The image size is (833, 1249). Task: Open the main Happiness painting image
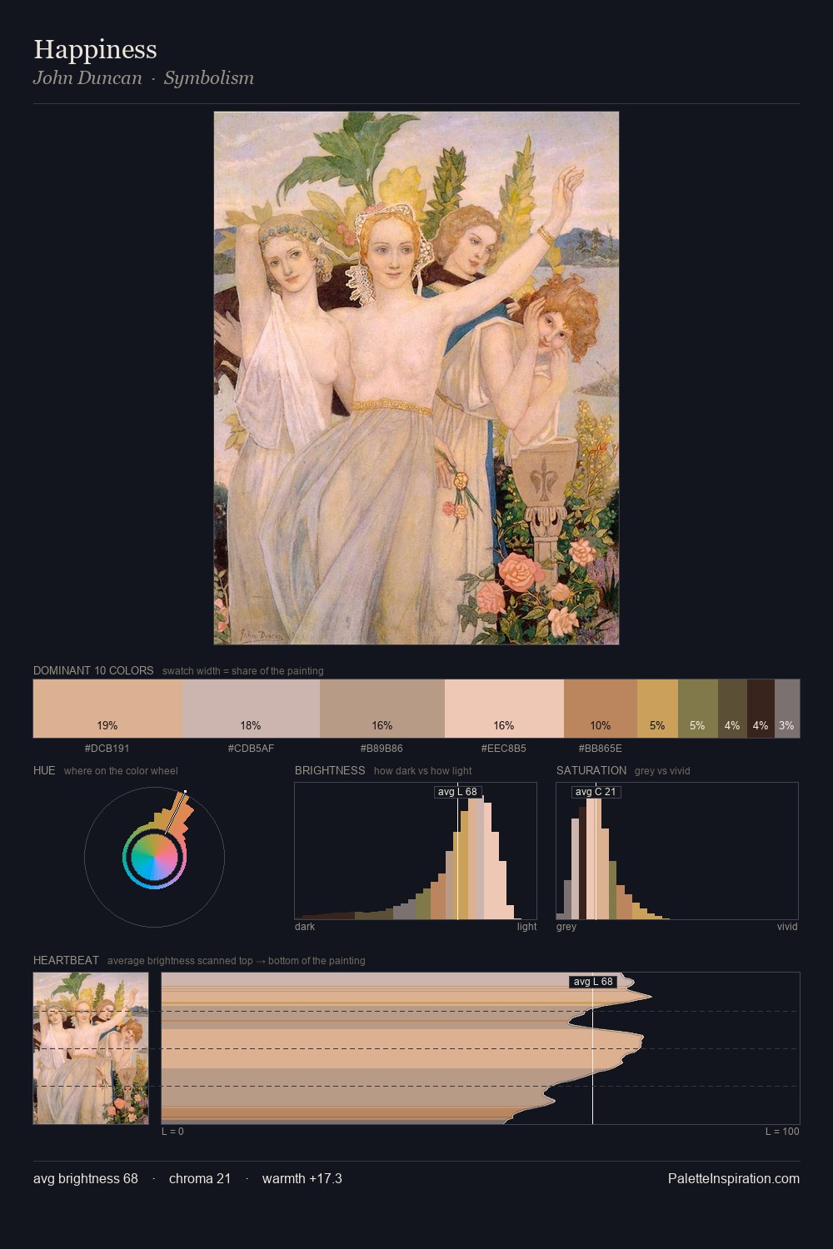416,378
